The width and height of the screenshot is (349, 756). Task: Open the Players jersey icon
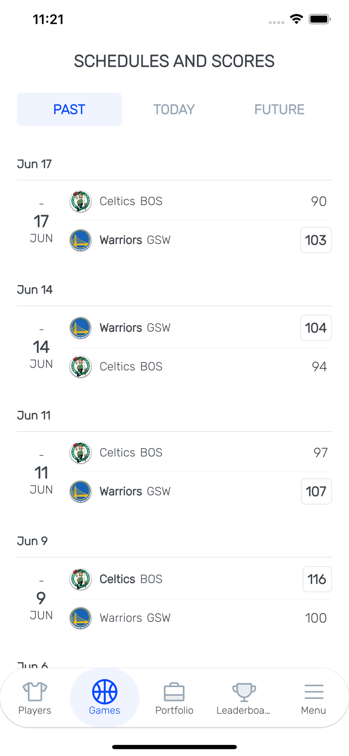pos(35,692)
